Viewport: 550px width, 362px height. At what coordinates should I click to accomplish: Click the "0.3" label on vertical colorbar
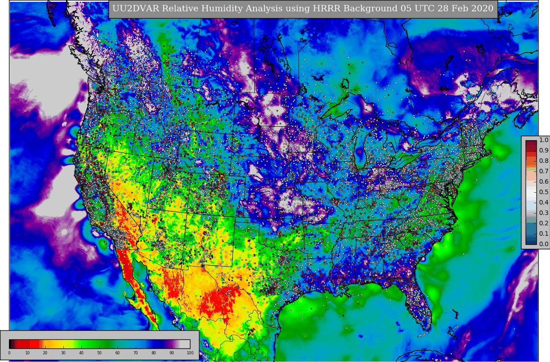pyautogui.click(x=544, y=213)
